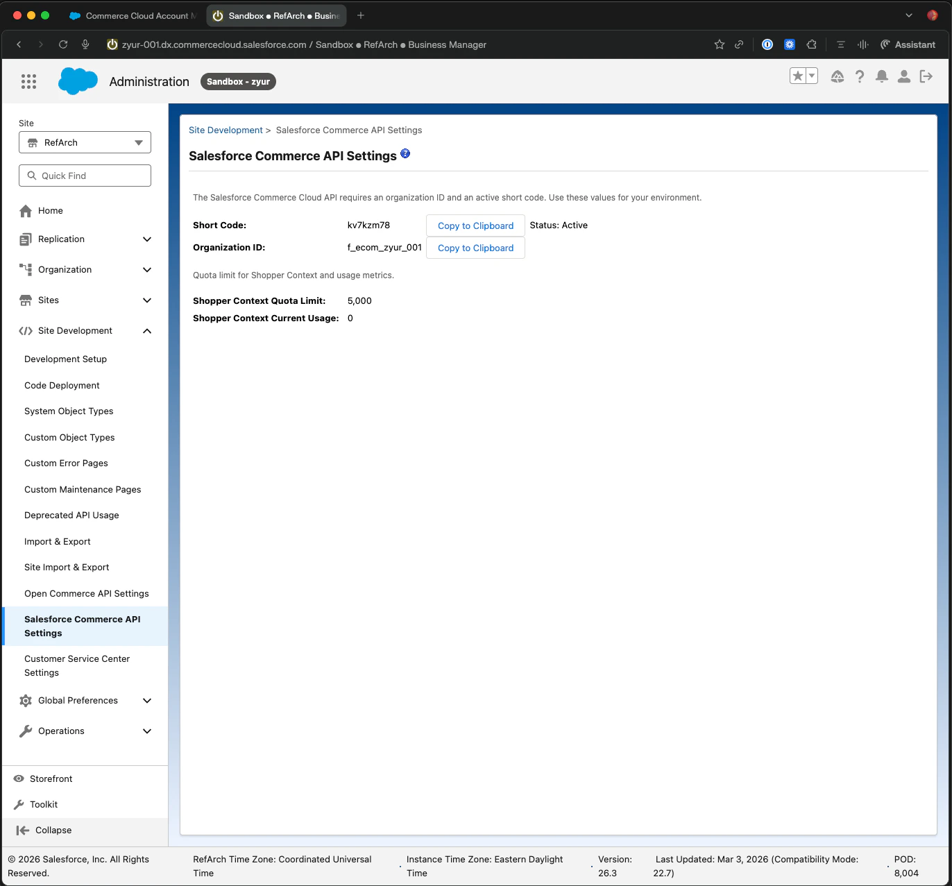Open the app launcher grid icon
952x886 pixels.
coord(28,82)
